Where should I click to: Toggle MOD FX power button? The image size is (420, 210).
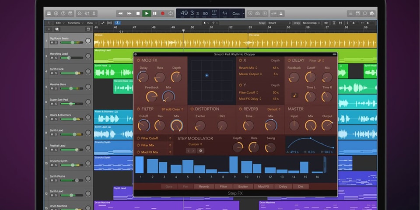click(138, 60)
